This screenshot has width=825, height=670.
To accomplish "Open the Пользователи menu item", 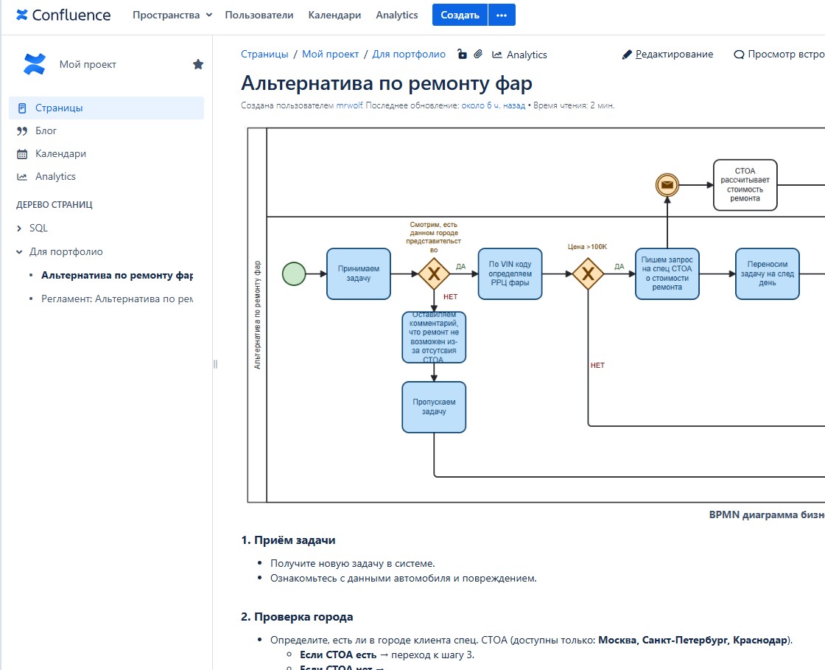I will tap(259, 15).
